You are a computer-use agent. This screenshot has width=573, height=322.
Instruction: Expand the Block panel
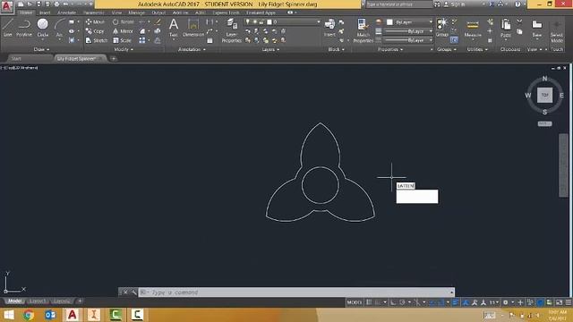[x=337, y=49]
